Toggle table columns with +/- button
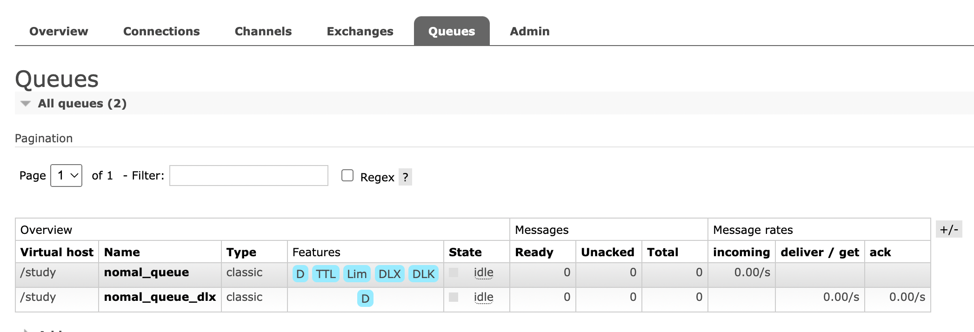This screenshot has width=974, height=332. [x=948, y=229]
